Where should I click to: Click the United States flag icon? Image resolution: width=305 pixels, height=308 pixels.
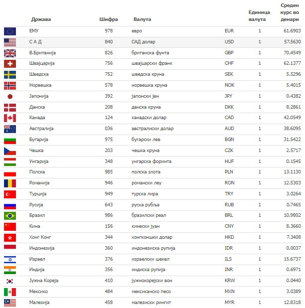point(10,42)
